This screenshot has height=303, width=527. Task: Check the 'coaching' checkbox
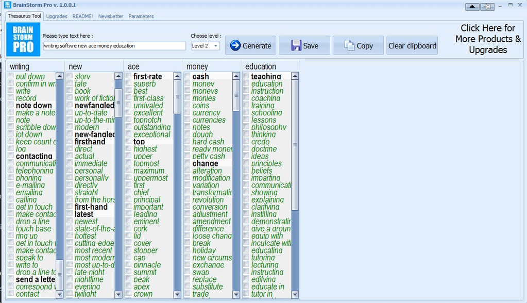point(246,98)
